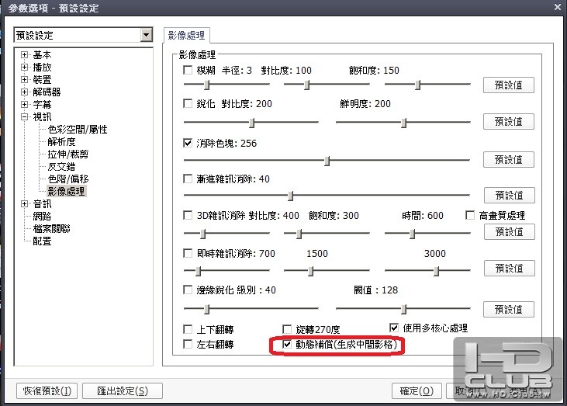Screen dimensions: 567x406
Task: Expand the 基本 tree node
Action: (x=24, y=55)
